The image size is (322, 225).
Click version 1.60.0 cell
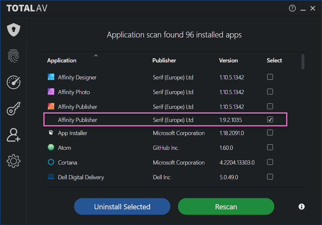(x=226, y=148)
